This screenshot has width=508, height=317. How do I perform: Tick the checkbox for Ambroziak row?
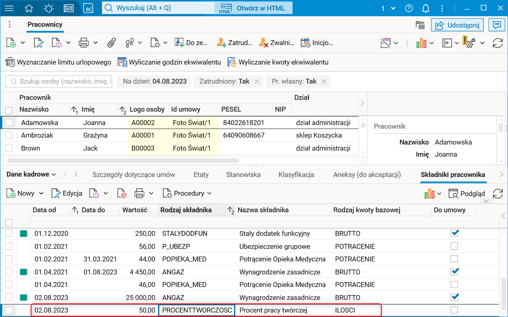coord(9,135)
